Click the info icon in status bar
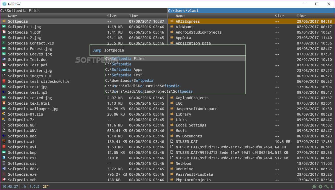 pyautogui.click(x=332, y=187)
